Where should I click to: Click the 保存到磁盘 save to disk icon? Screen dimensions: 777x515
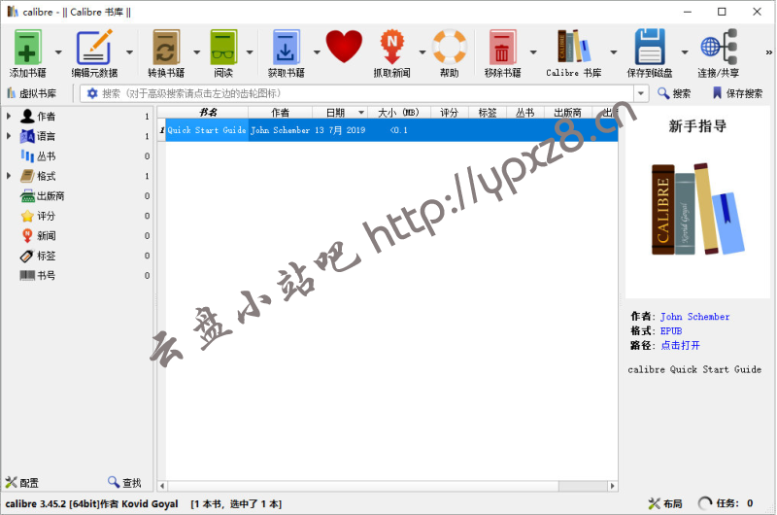click(650, 47)
